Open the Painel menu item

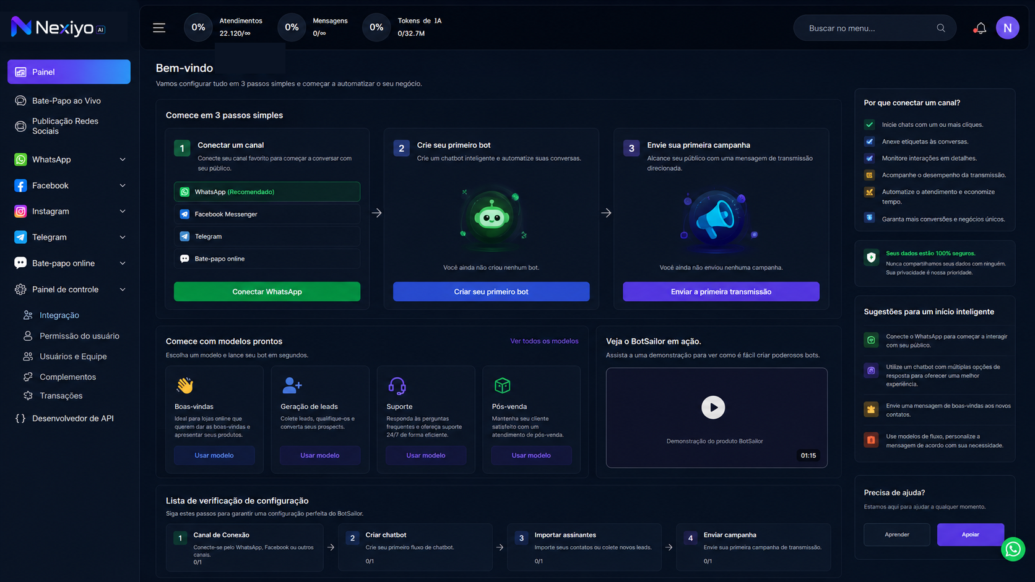click(69, 72)
